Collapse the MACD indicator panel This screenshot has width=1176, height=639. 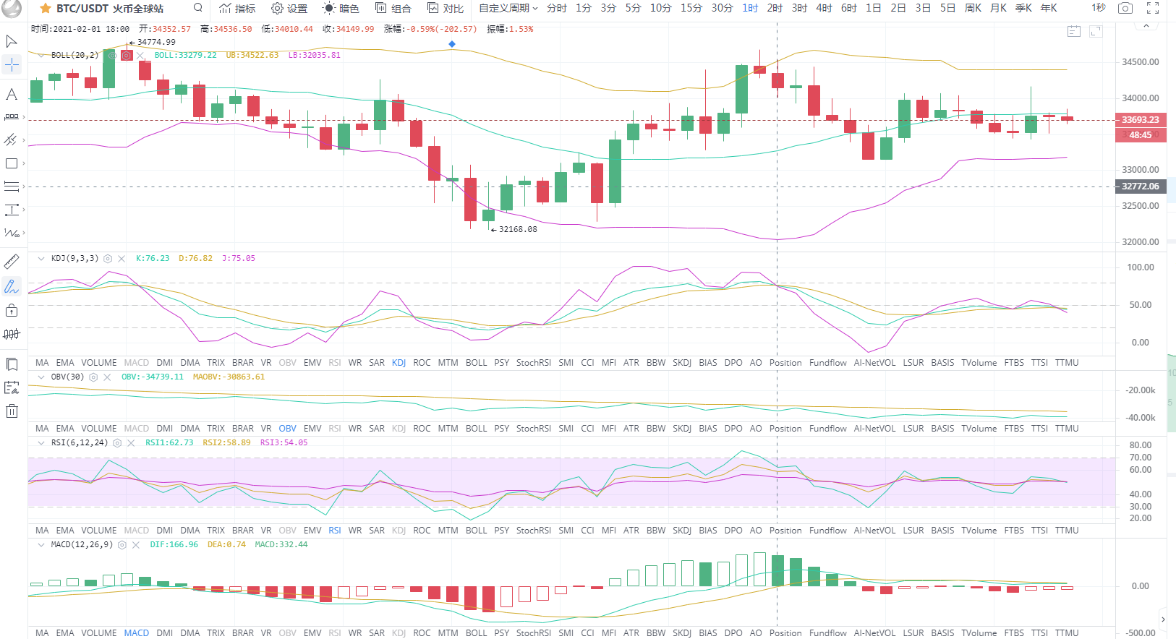(x=41, y=544)
